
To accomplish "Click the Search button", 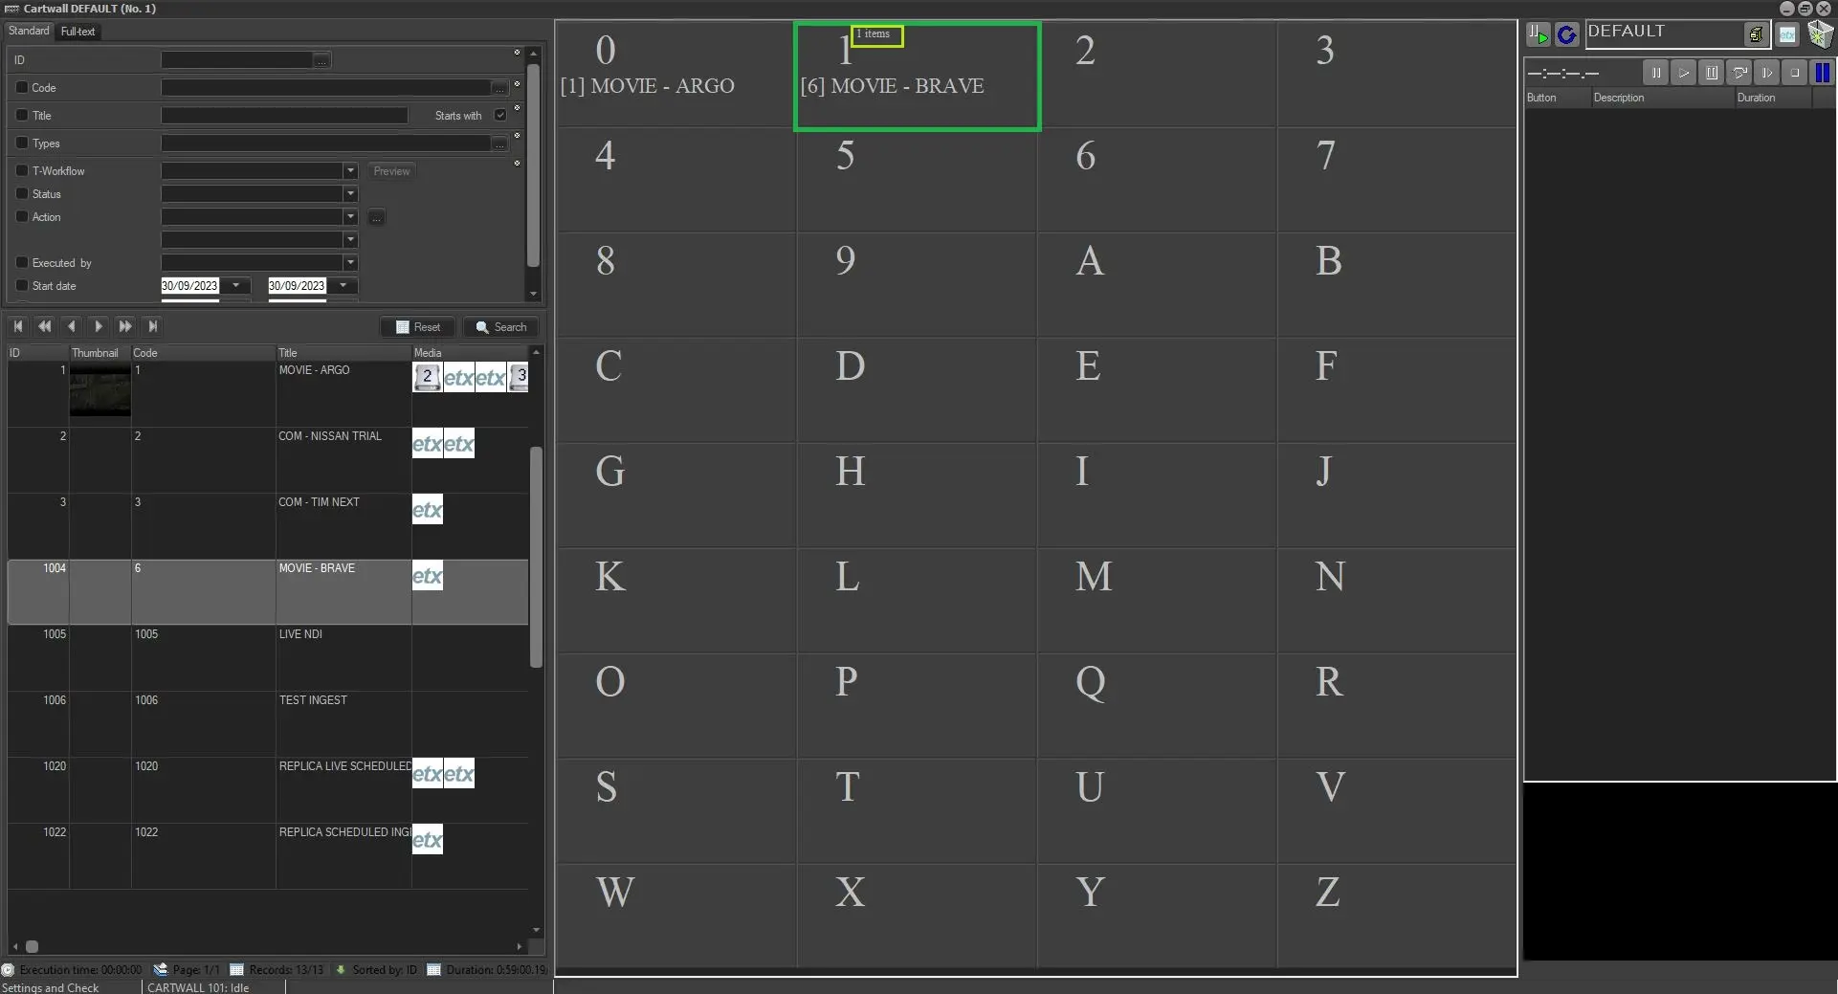I will coord(501,327).
